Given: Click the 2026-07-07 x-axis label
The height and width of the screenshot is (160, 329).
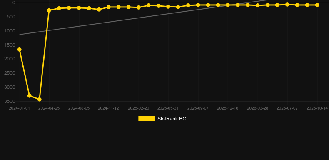Looking at the screenshot, I should pos(287,108).
